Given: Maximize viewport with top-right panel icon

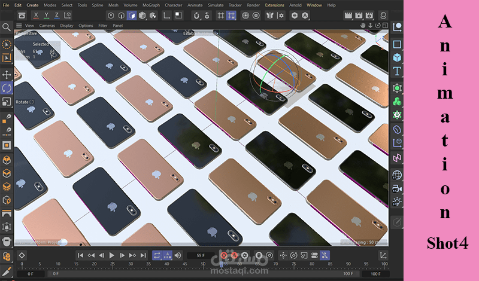Looking at the screenshot, I should pyautogui.click(x=385, y=26).
